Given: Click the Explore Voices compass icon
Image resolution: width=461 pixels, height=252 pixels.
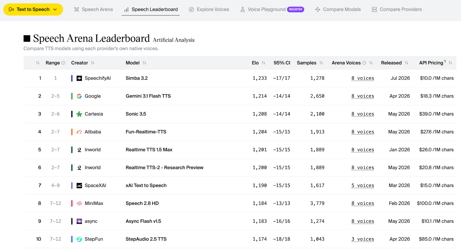Looking at the screenshot, I should [x=191, y=9].
